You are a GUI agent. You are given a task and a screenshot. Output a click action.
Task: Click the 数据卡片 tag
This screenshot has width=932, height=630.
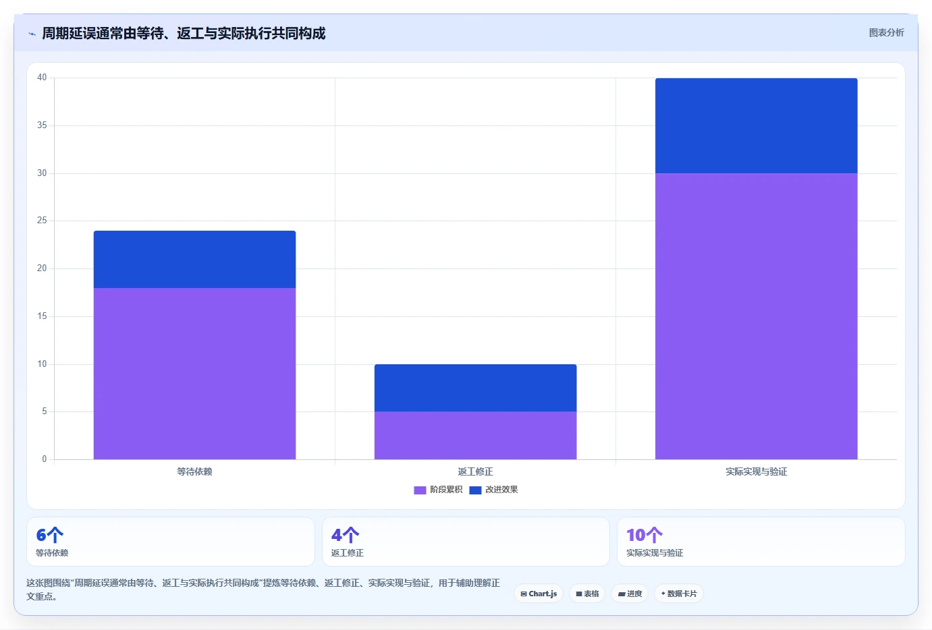(679, 594)
